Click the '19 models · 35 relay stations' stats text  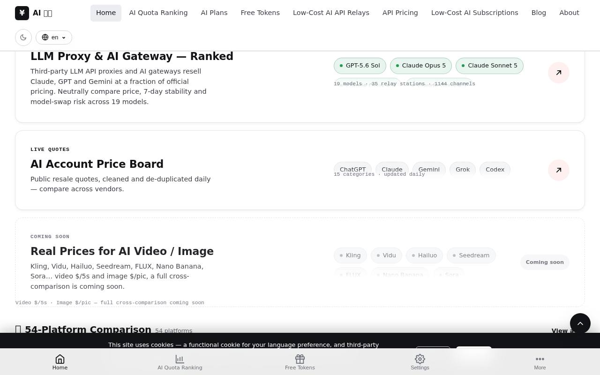click(405, 84)
